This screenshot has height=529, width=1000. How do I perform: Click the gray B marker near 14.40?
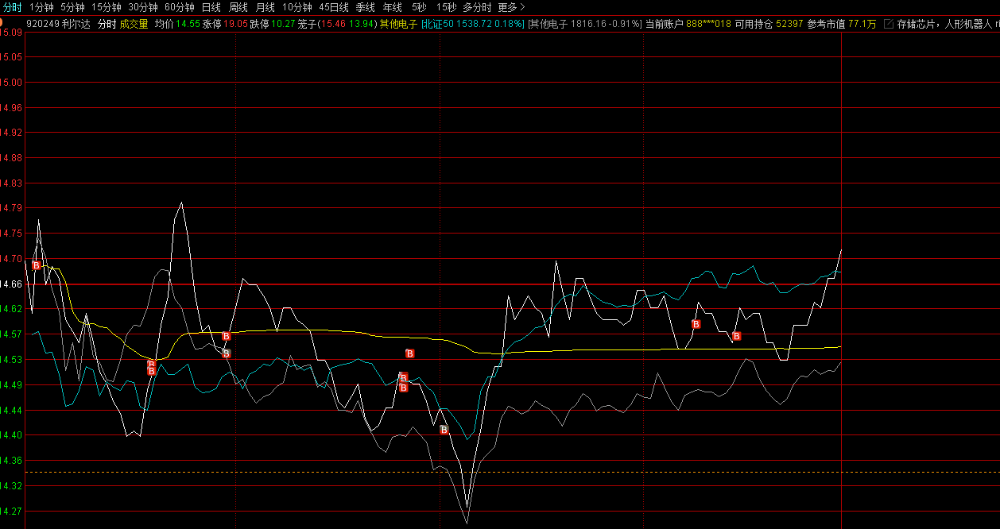coord(444,430)
